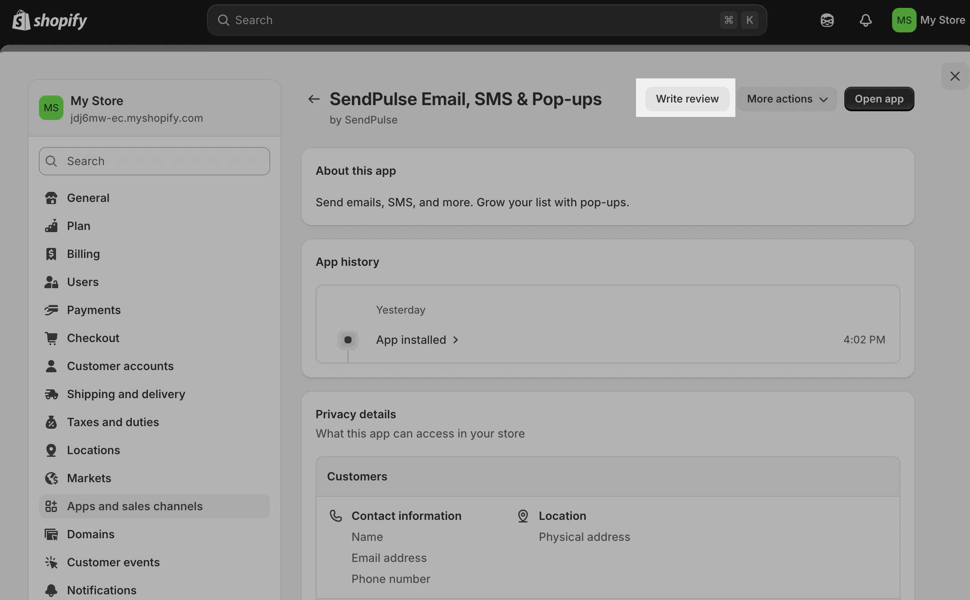Click the Plan icon in sidebar
The height and width of the screenshot is (600, 970).
click(x=51, y=226)
